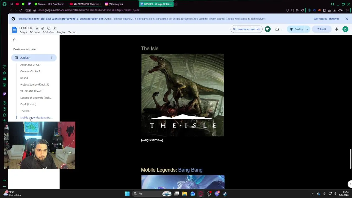
Task: Start a Meet call via camera icon
Action: (277, 29)
